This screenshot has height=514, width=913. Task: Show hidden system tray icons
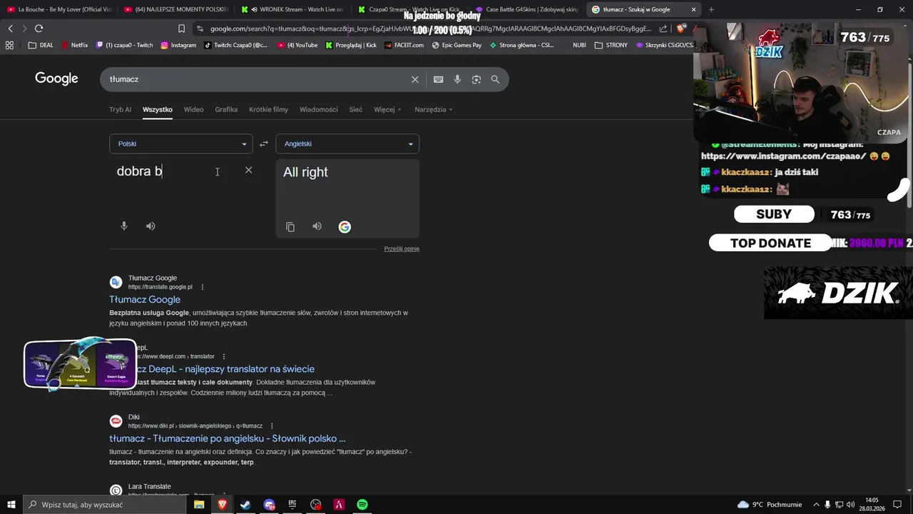click(817, 505)
